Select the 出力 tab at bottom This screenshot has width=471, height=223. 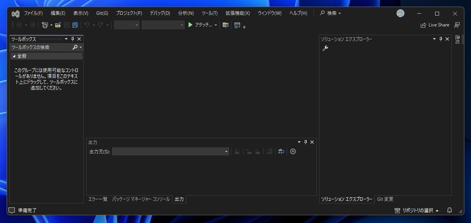coord(179,199)
